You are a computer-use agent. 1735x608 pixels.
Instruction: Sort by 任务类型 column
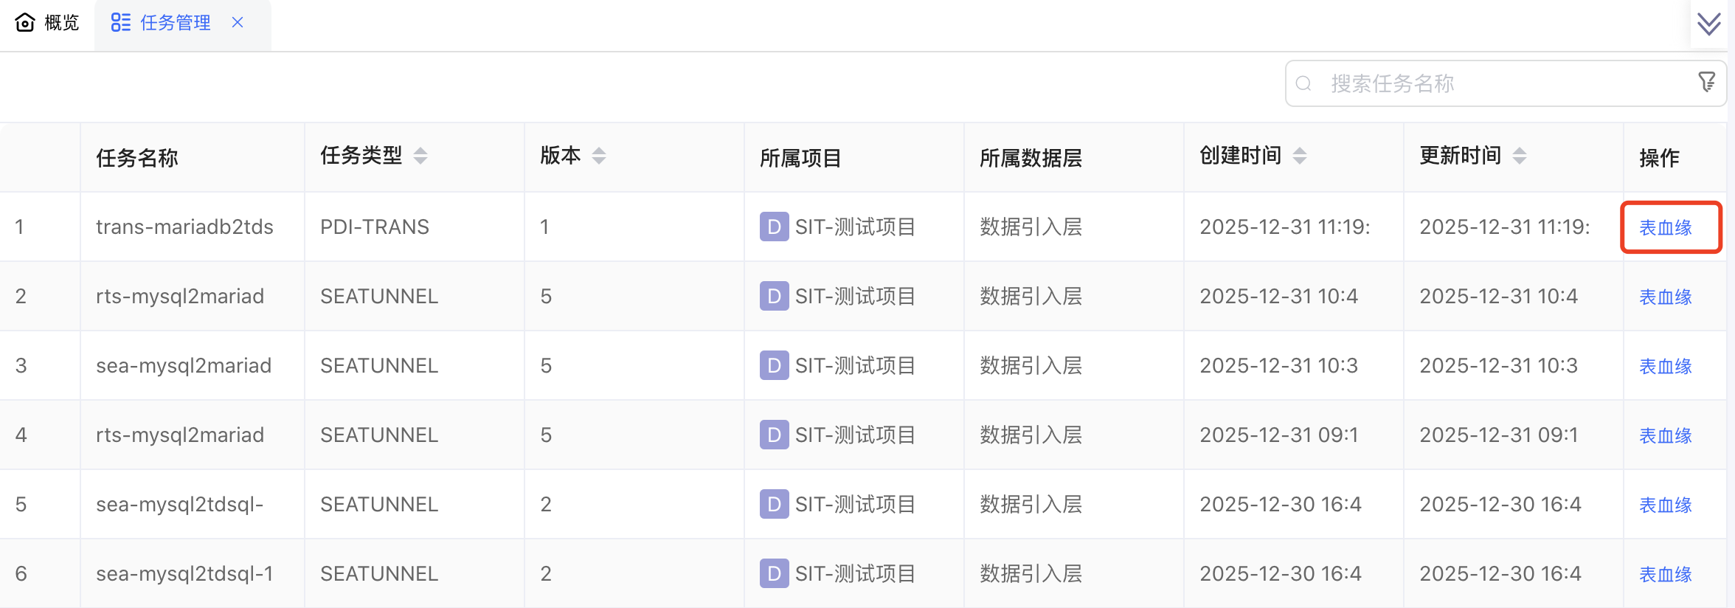coord(420,156)
